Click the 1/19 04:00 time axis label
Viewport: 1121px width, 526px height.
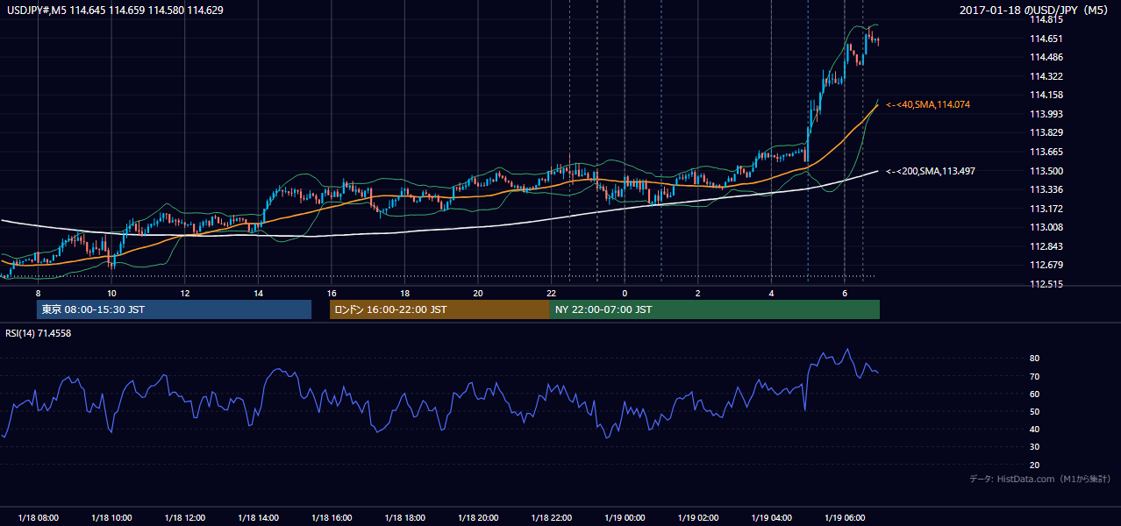point(772,518)
